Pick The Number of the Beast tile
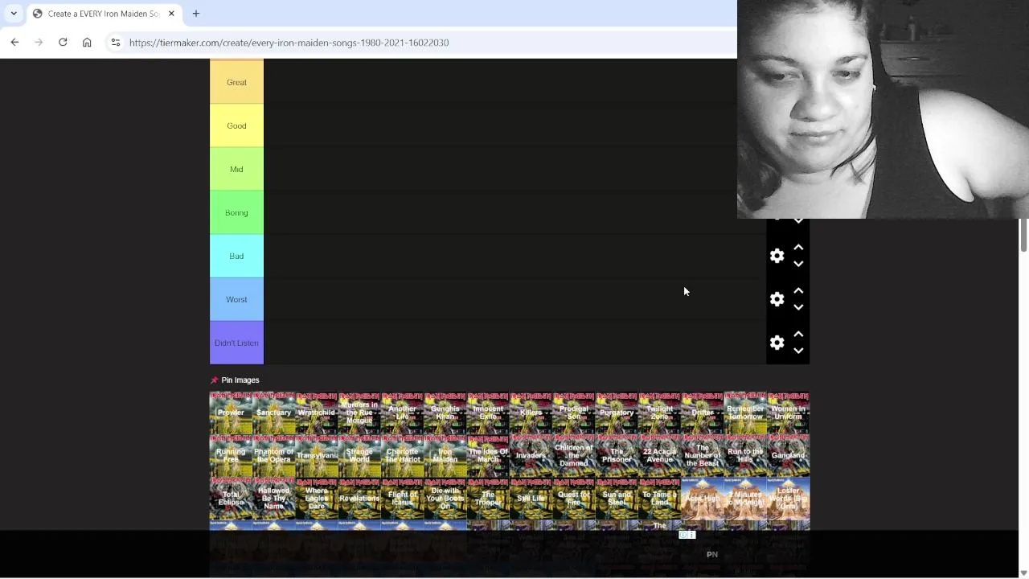The height and width of the screenshot is (579, 1029). 703,456
